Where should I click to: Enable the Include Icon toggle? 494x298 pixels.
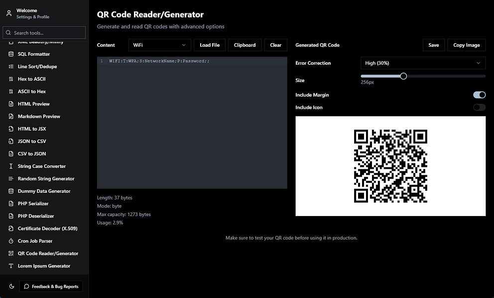coord(479,107)
